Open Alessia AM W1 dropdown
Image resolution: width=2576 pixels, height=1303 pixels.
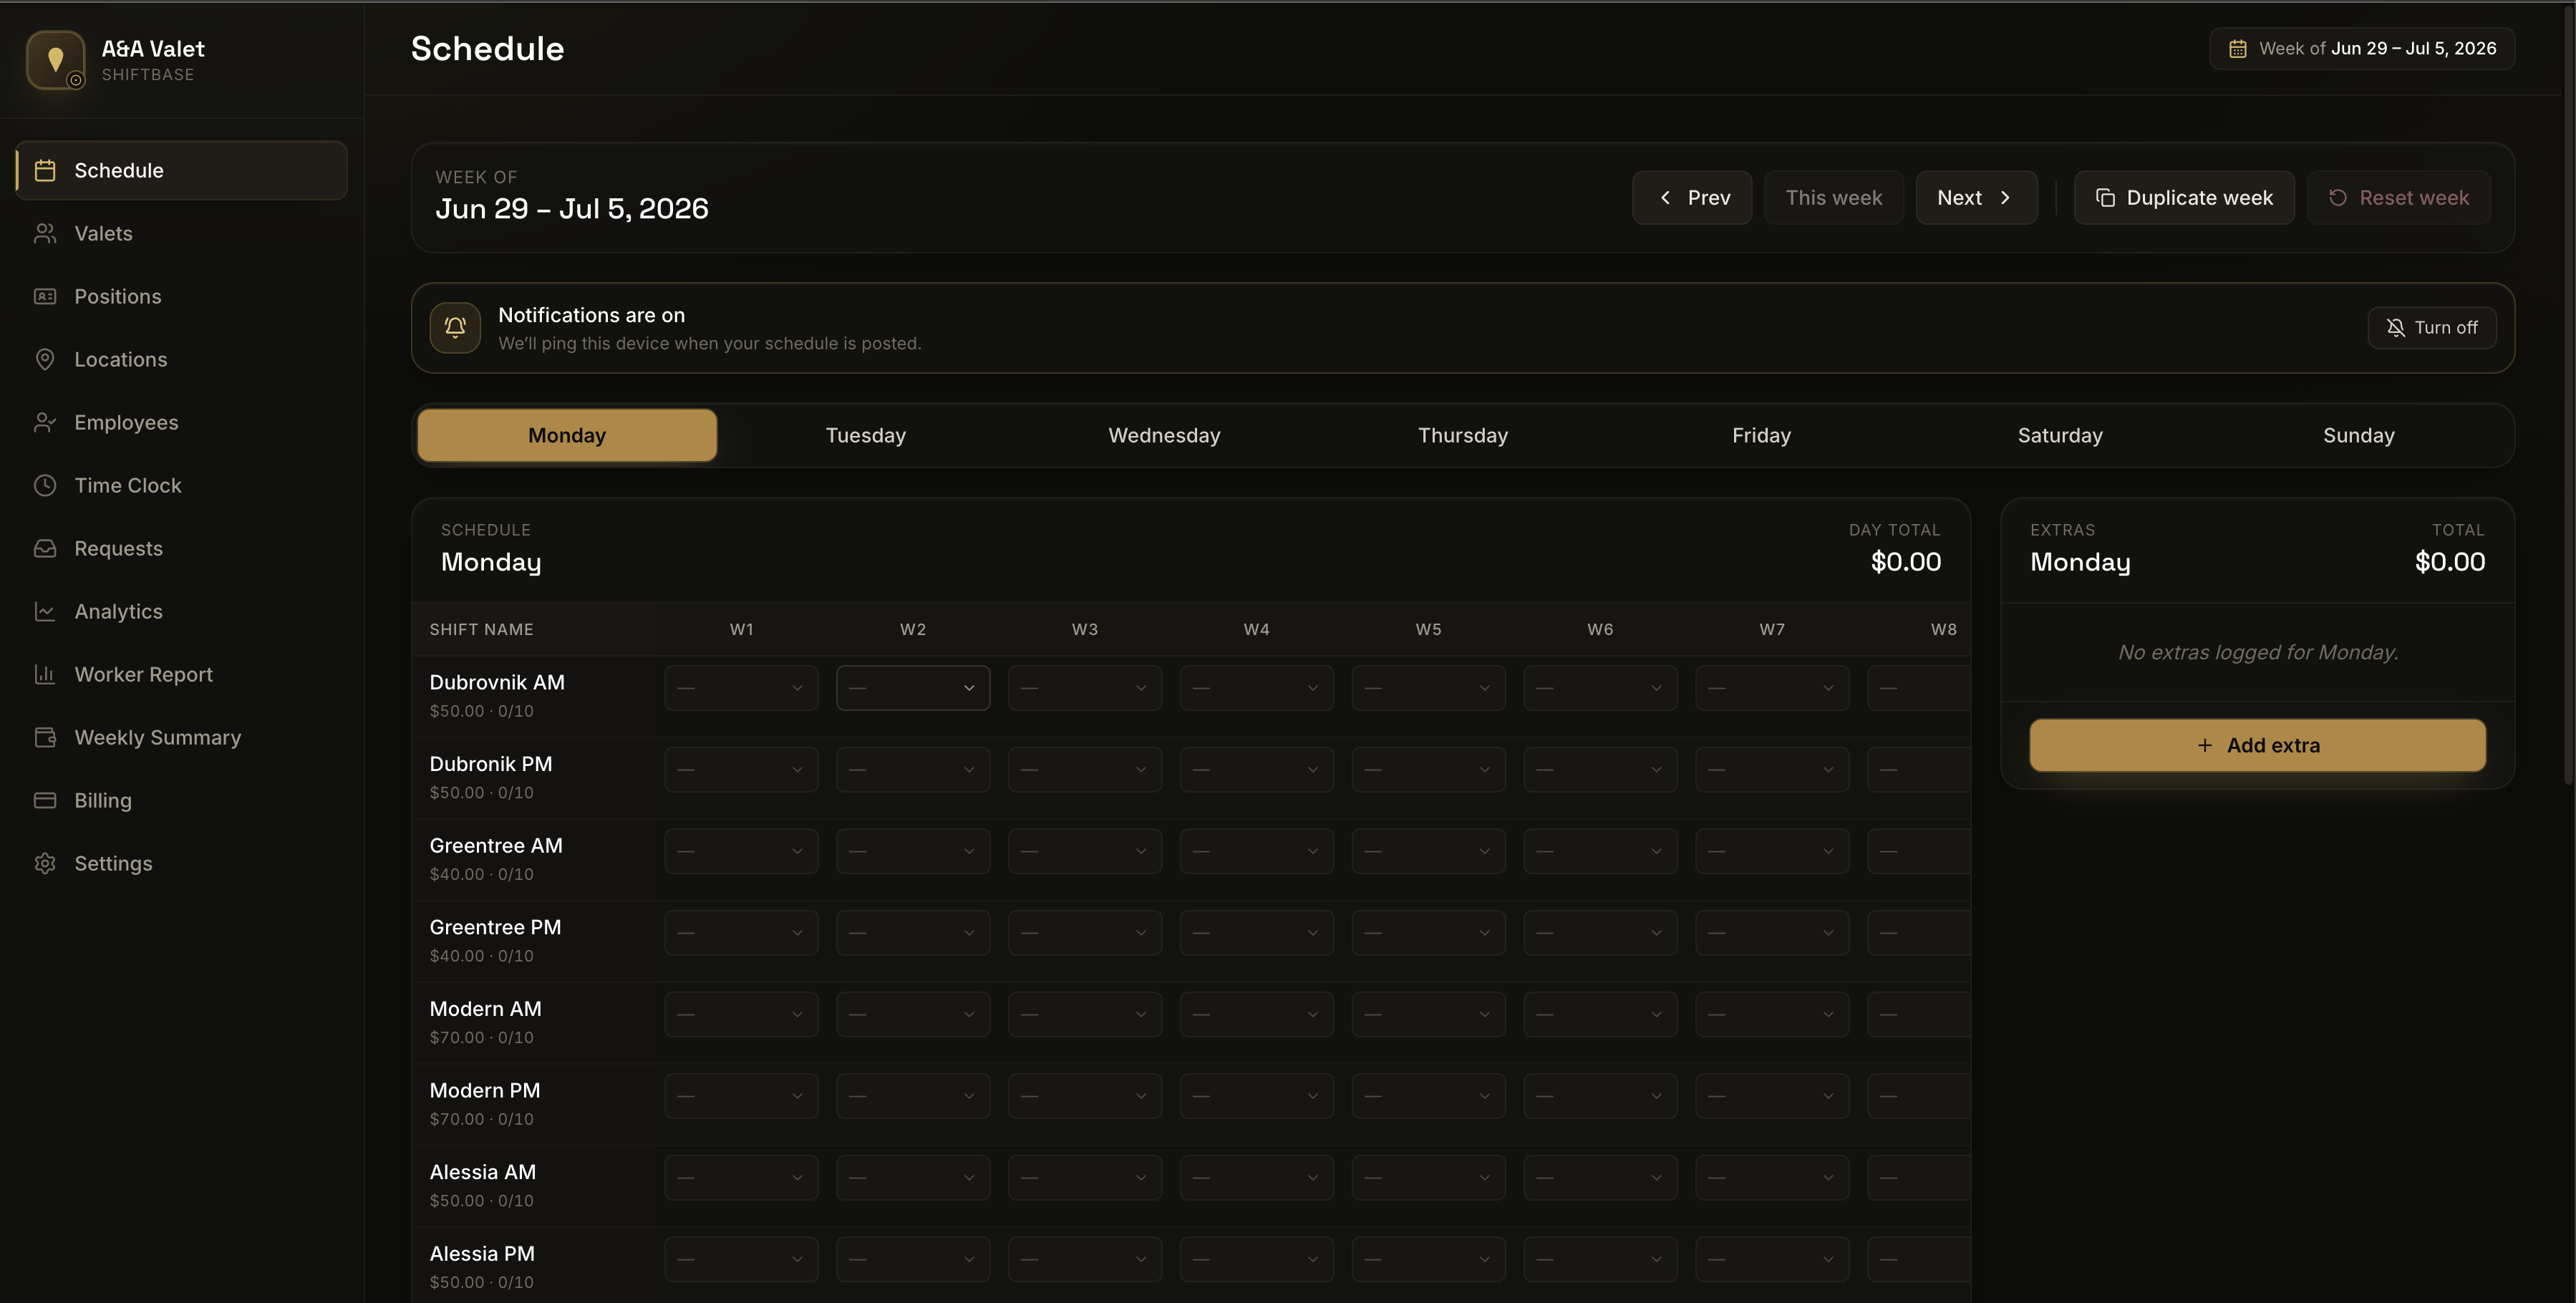point(741,1178)
